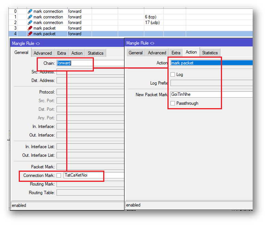This screenshot has width=267, height=225.
Task: Click the mark packet icon in row 4
Action: coord(30,34)
